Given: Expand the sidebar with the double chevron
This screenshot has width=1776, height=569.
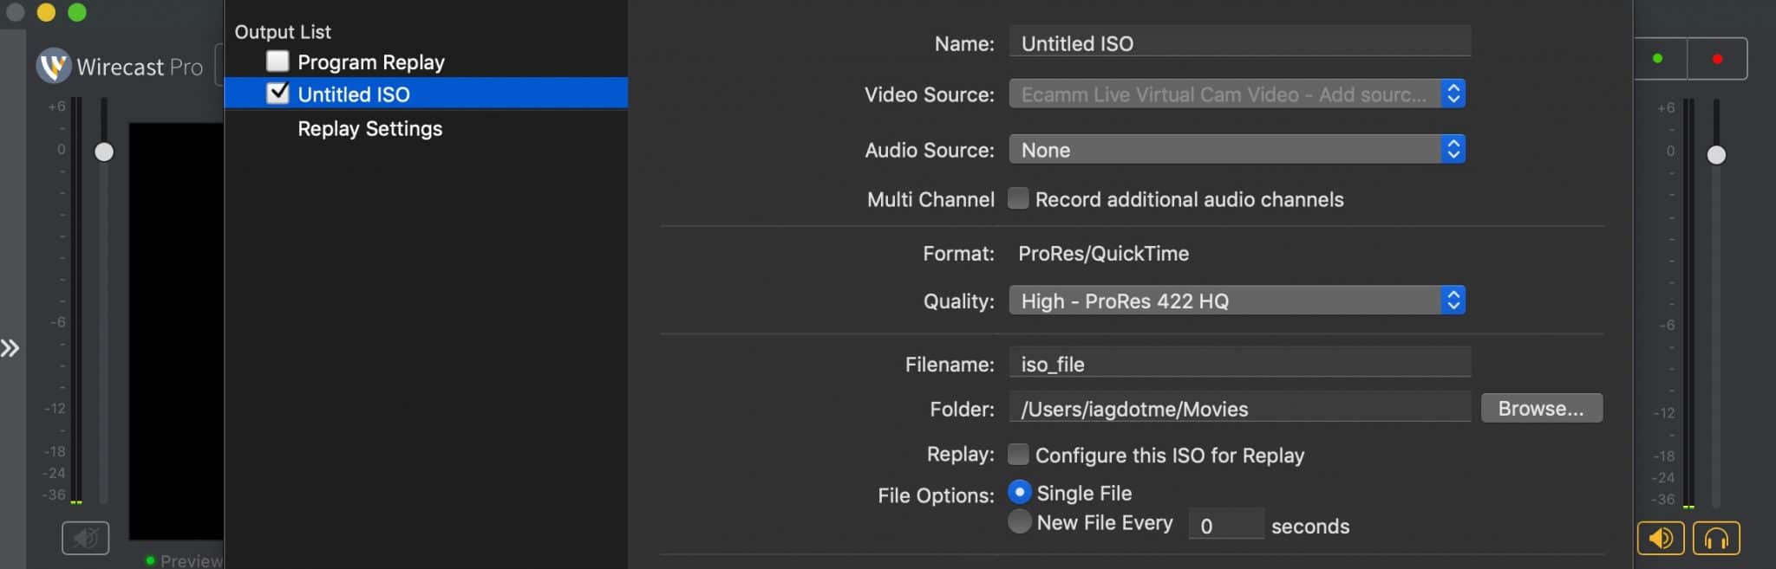Looking at the screenshot, I should [x=10, y=348].
